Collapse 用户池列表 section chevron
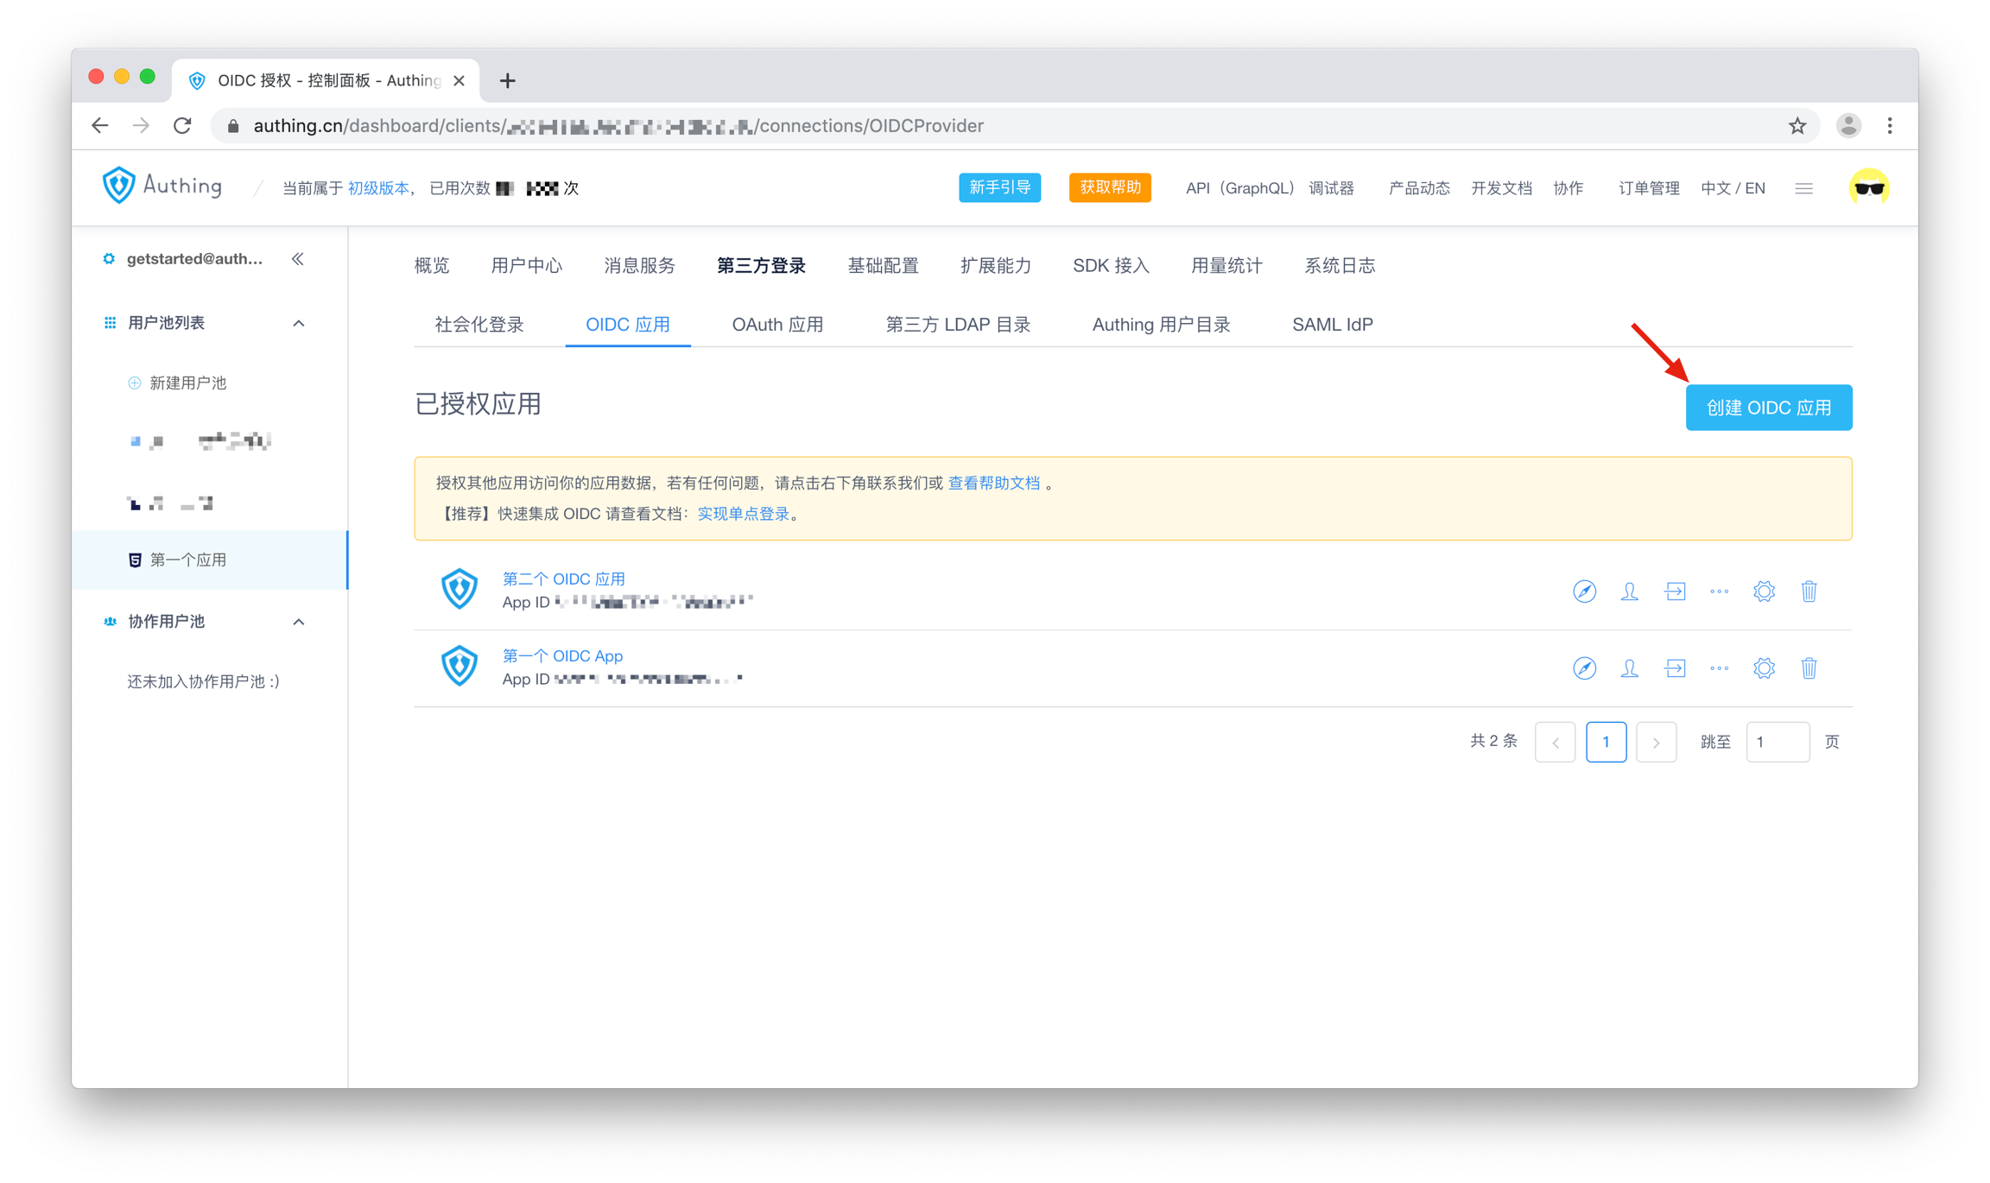The image size is (1990, 1183). (x=299, y=323)
